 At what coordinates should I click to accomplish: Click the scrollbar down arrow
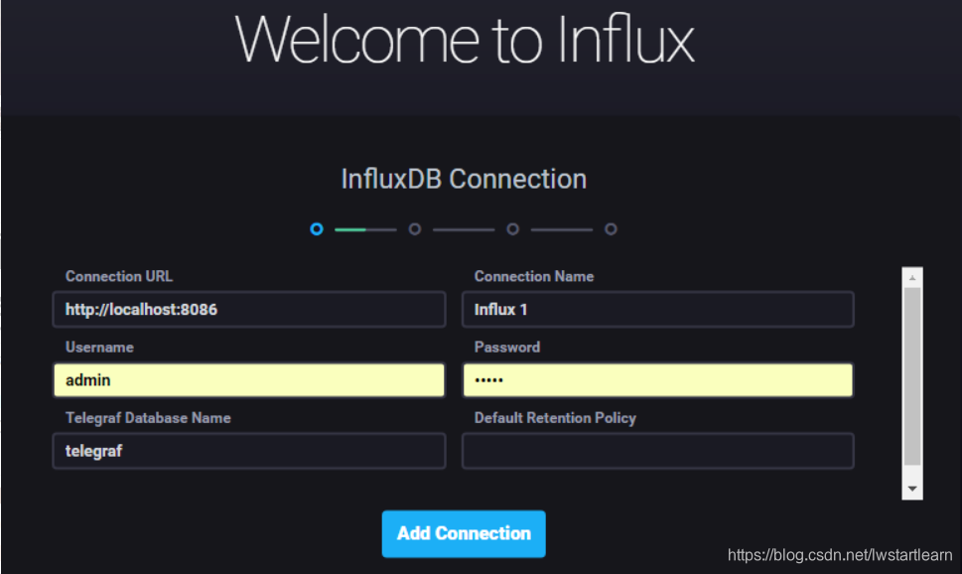coord(912,489)
